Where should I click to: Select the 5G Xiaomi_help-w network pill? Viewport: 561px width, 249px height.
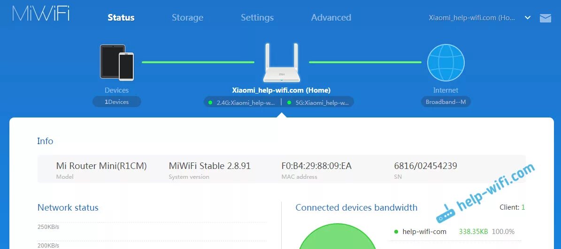[x=318, y=103]
